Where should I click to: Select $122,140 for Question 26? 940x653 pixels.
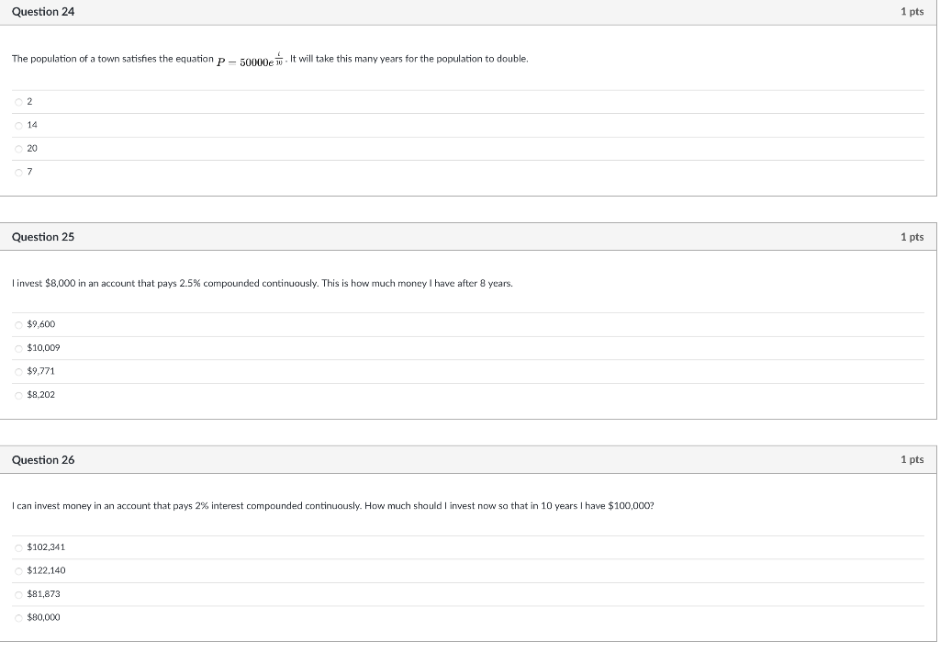pos(18,571)
